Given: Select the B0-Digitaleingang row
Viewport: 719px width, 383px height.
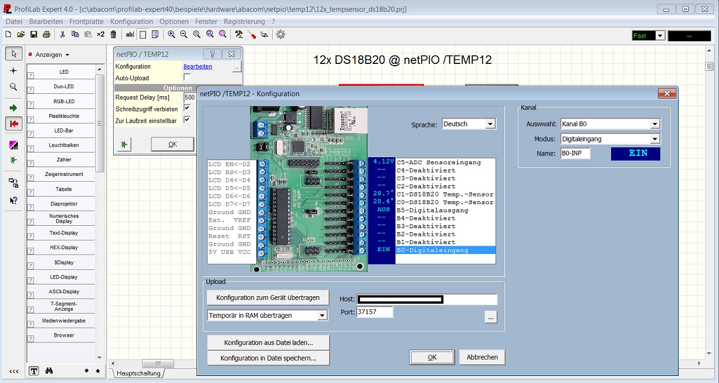Looking at the screenshot, I should [446, 250].
